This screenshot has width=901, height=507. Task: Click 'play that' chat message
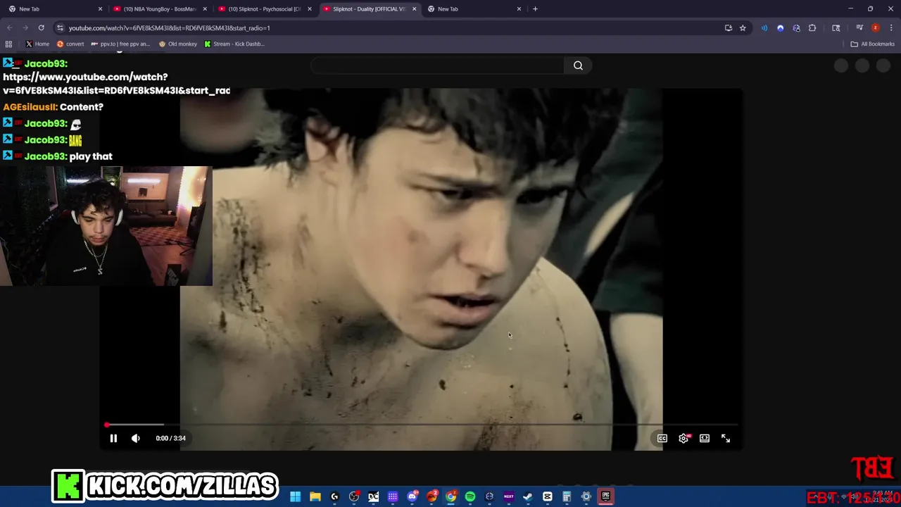[x=91, y=156]
